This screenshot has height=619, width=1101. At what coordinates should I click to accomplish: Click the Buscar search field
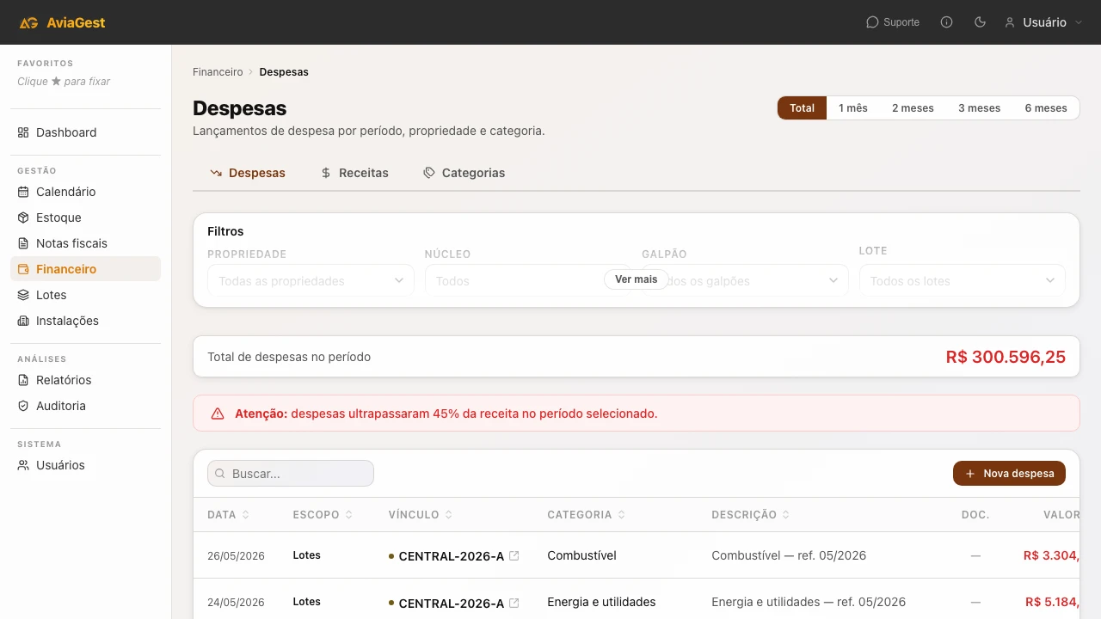(x=291, y=474)
